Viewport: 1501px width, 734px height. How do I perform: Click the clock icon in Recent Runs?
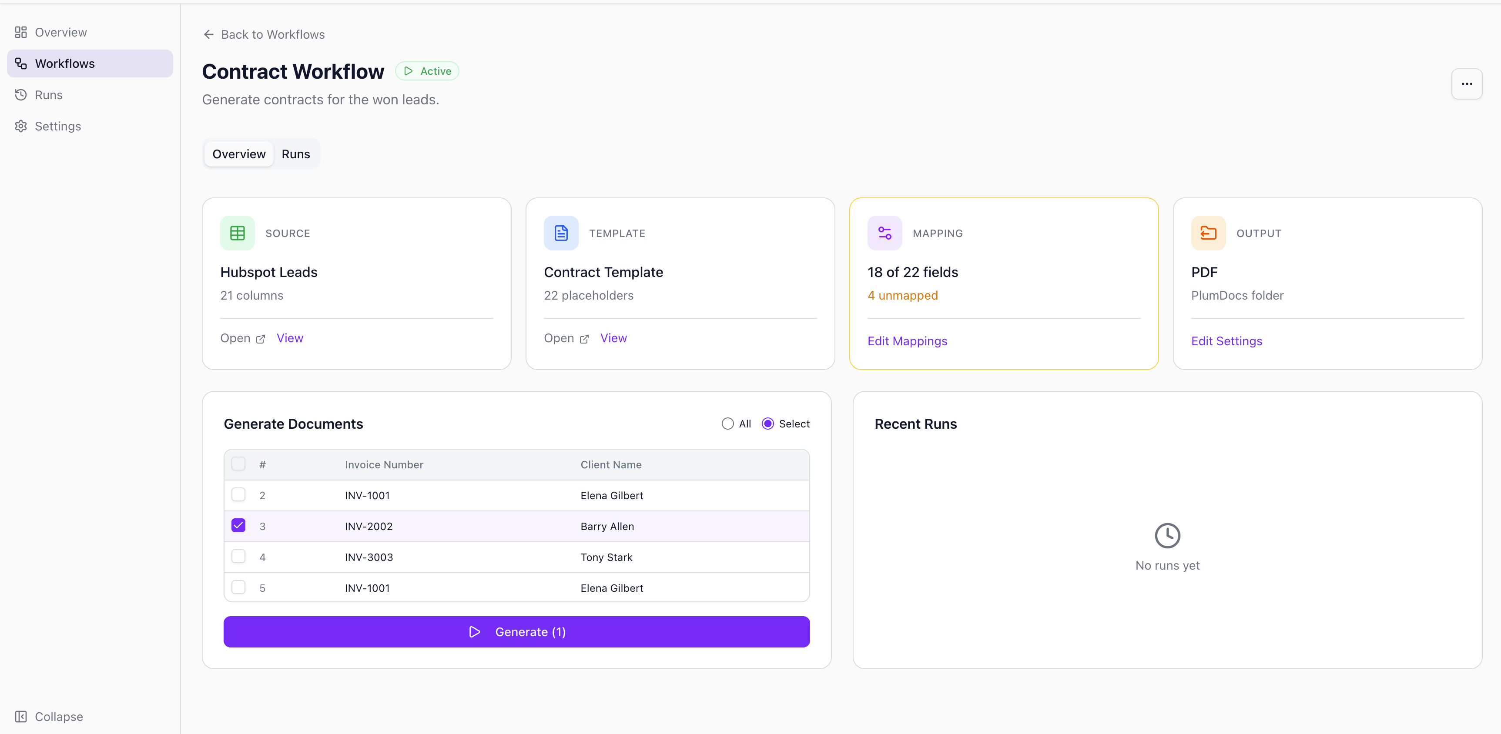point(1167,535)
